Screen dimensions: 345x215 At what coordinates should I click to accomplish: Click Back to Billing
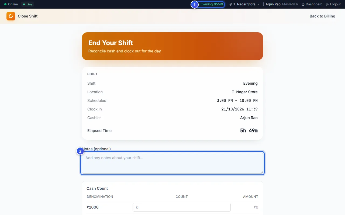(322, 16)
